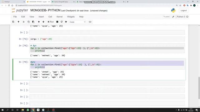Move the selected cell down
200x112 pixels.
coord(43,22)
